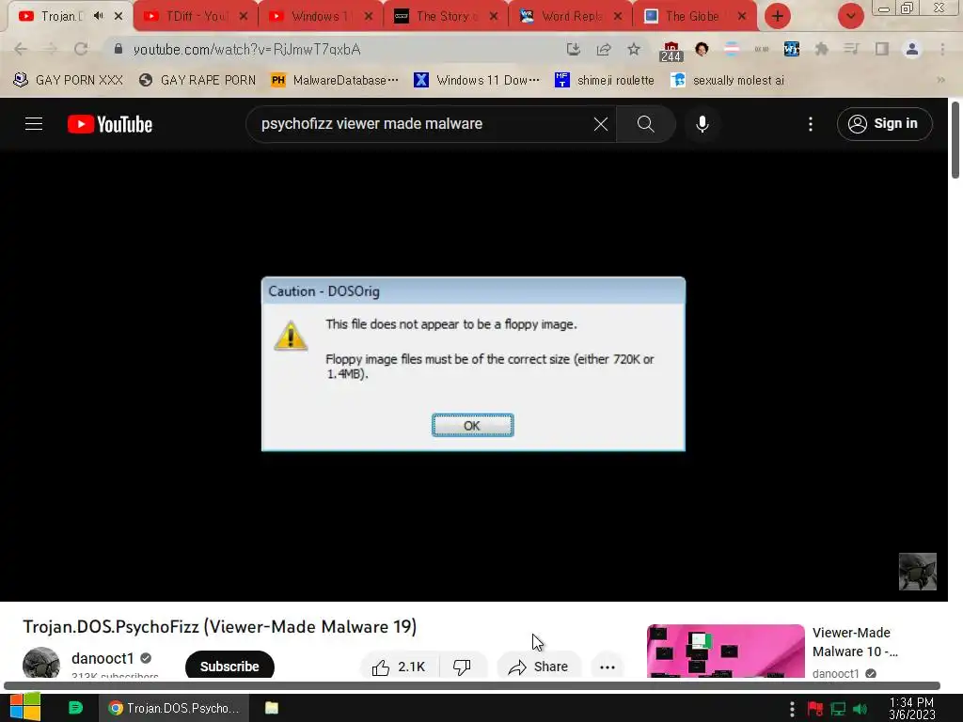Show hidden bookmarks with the » chevron
963x722 pixels.
coord(940,80)
